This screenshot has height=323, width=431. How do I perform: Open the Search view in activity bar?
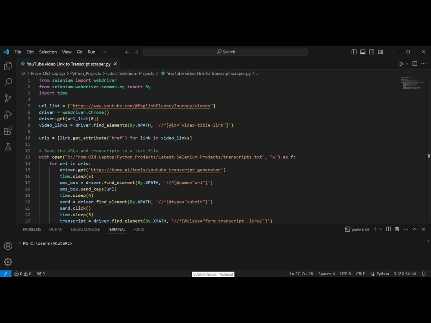(x=8, y=82)
